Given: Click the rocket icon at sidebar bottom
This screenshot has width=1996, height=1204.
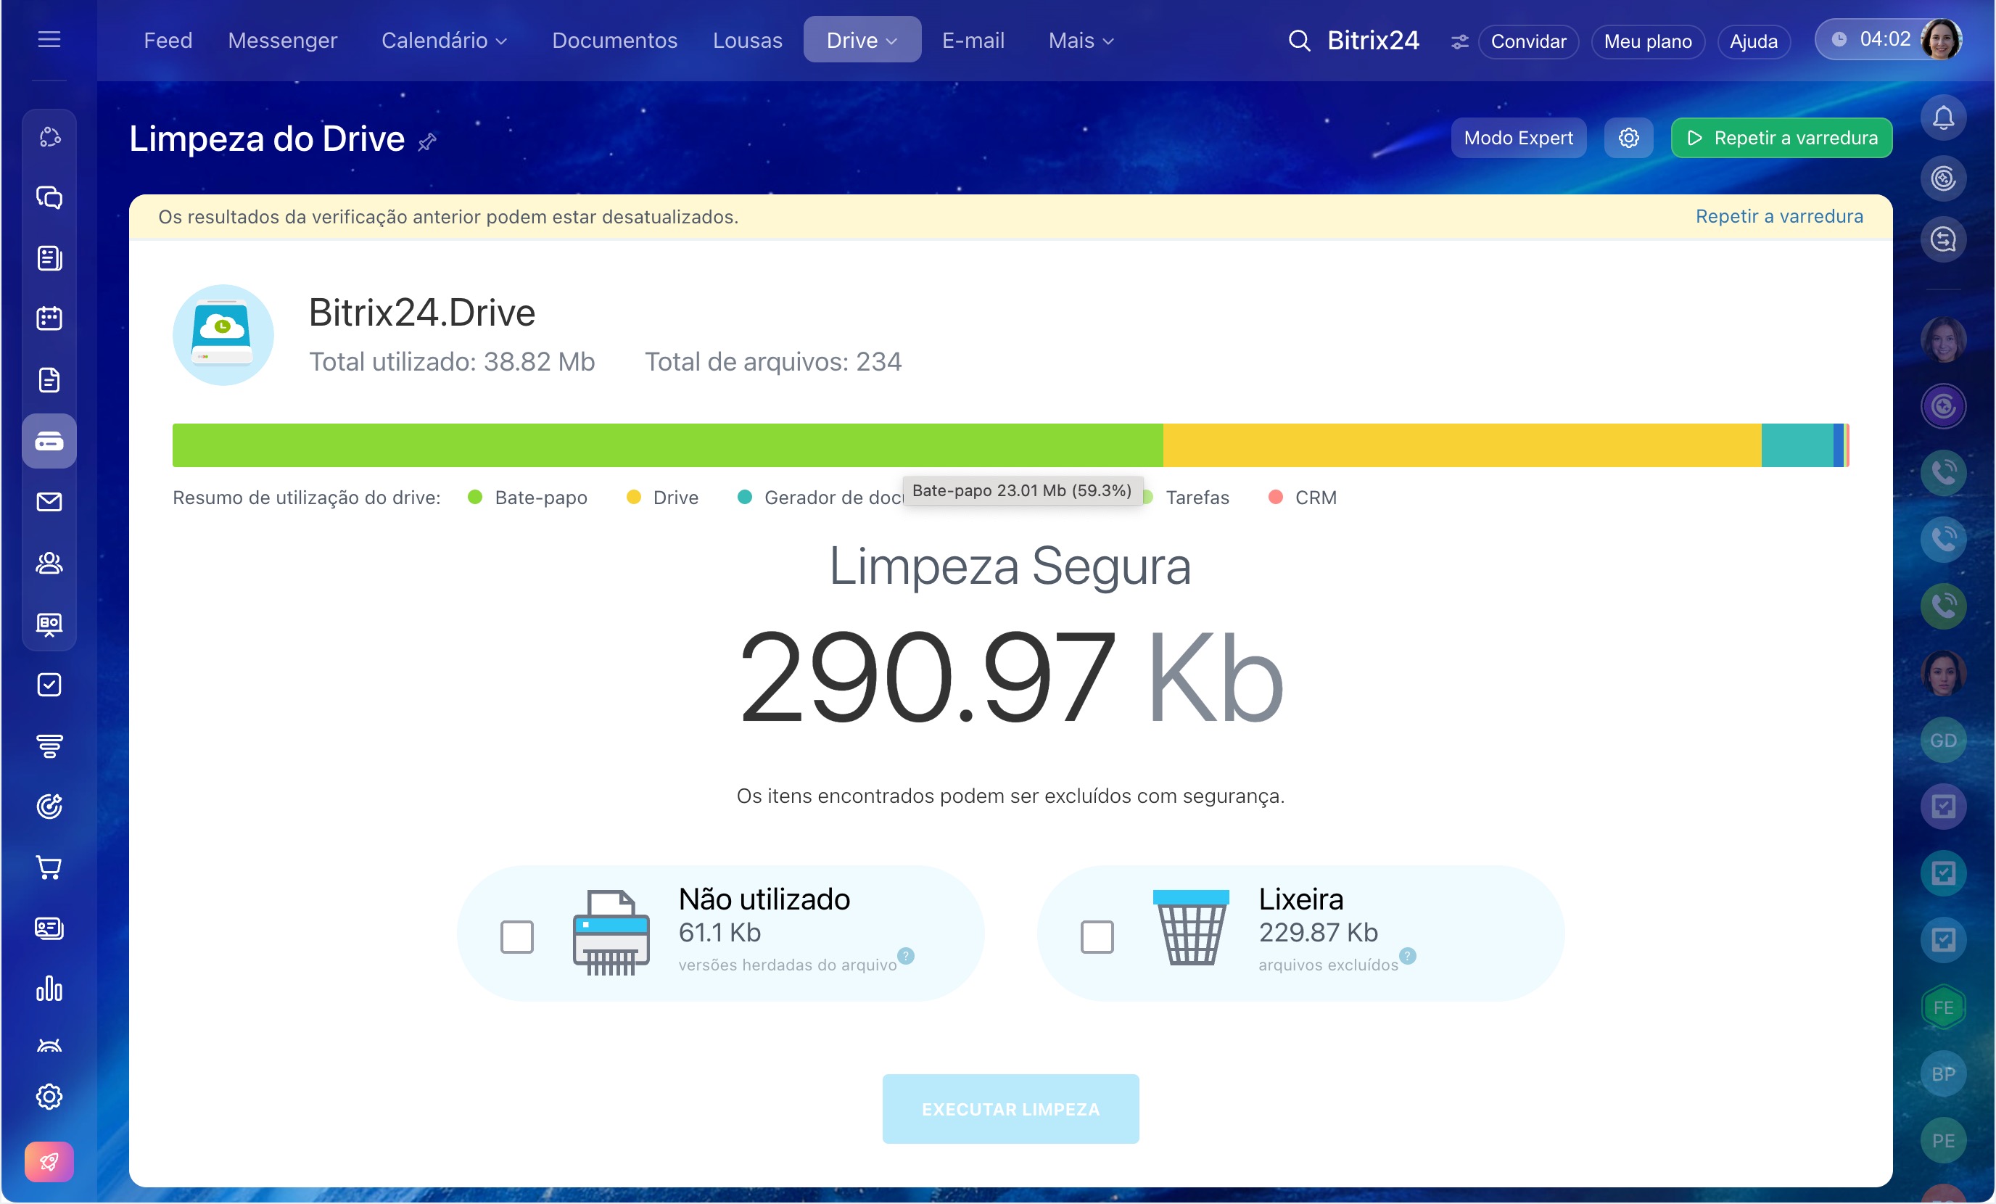Looking at the screenshot, I should [x=49, y=1162].
